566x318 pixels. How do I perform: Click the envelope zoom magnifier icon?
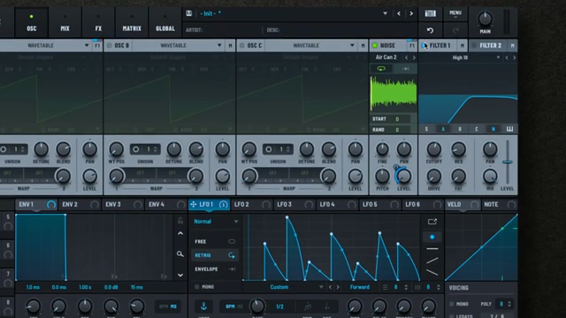180,254
